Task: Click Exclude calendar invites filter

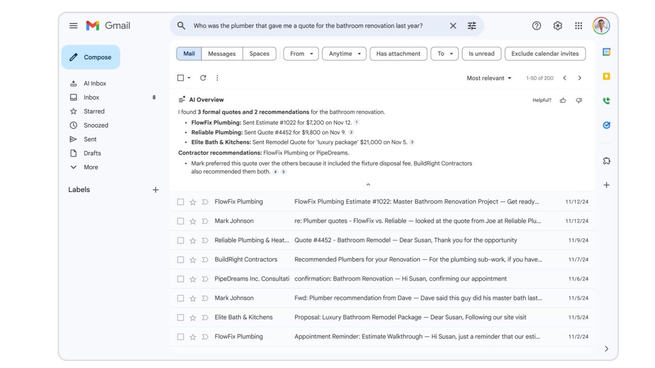Action: (x=545, y=54)
